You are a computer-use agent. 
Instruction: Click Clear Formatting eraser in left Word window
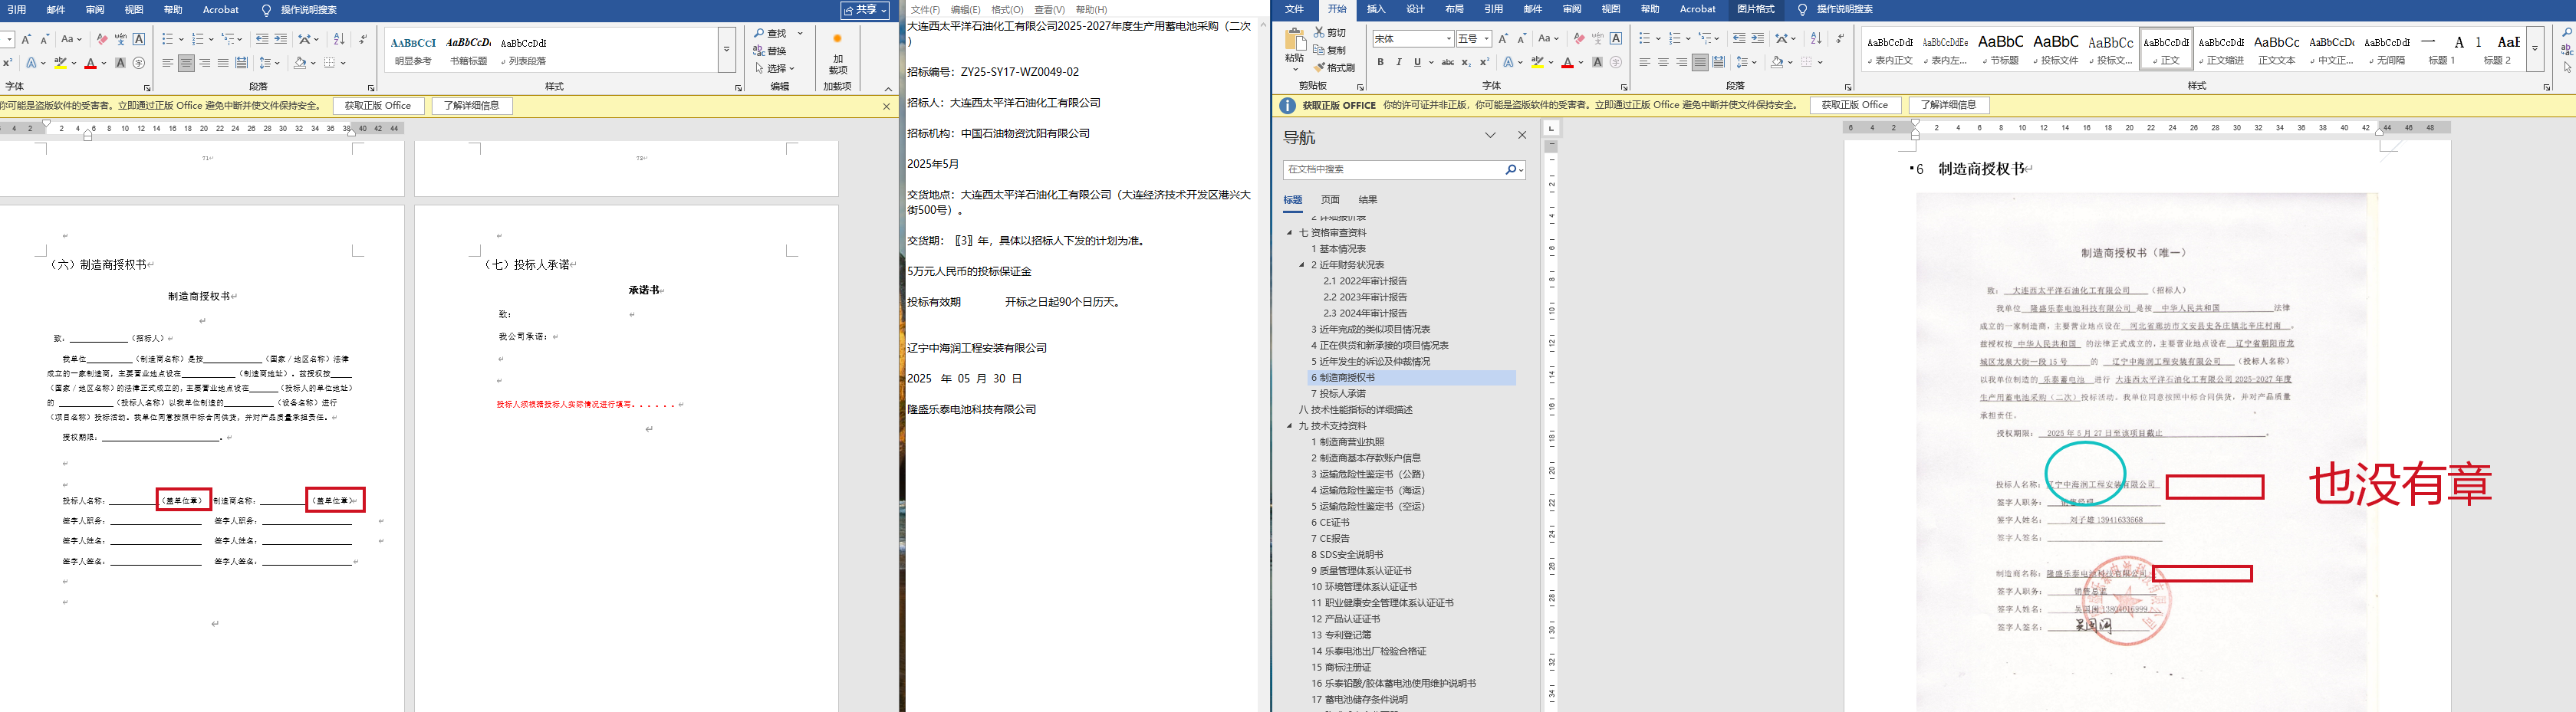point(101,39)
